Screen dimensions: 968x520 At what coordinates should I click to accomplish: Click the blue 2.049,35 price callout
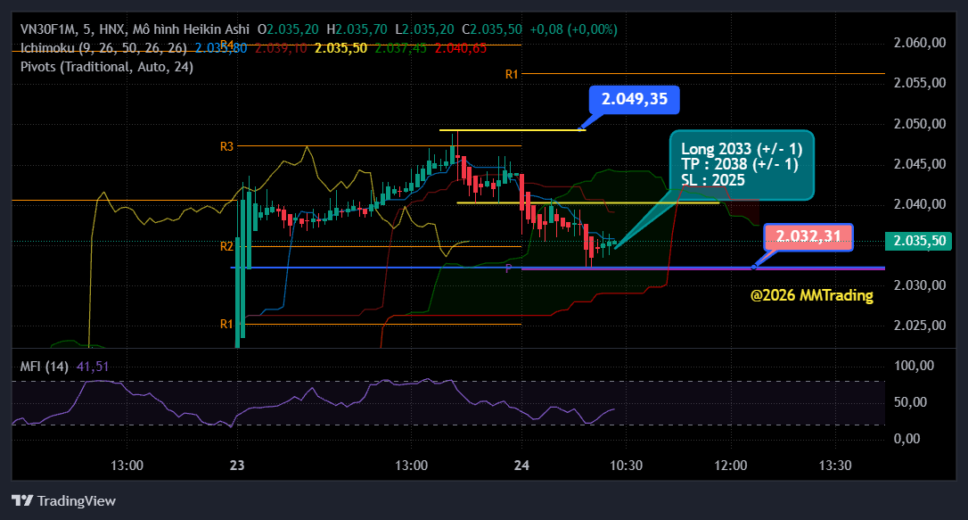634,99
